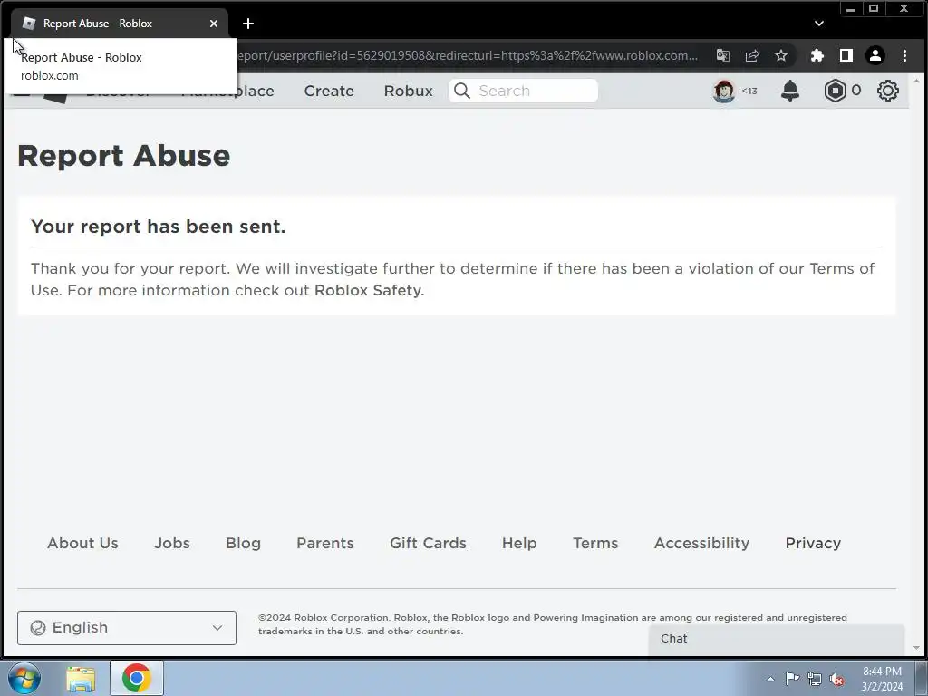Open the Help footer link
The height and width of the screenshot is (696, 928).
tap(519, 544)
